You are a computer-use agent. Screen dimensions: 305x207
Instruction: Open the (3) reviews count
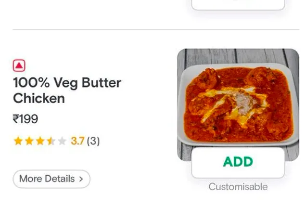point(93,141)
